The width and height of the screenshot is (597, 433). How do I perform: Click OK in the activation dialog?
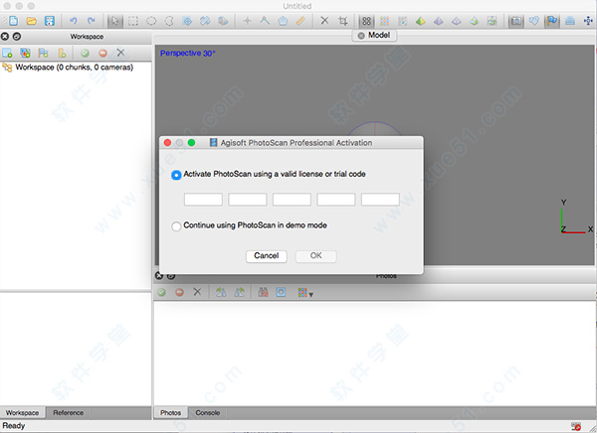tap(316, 256)
